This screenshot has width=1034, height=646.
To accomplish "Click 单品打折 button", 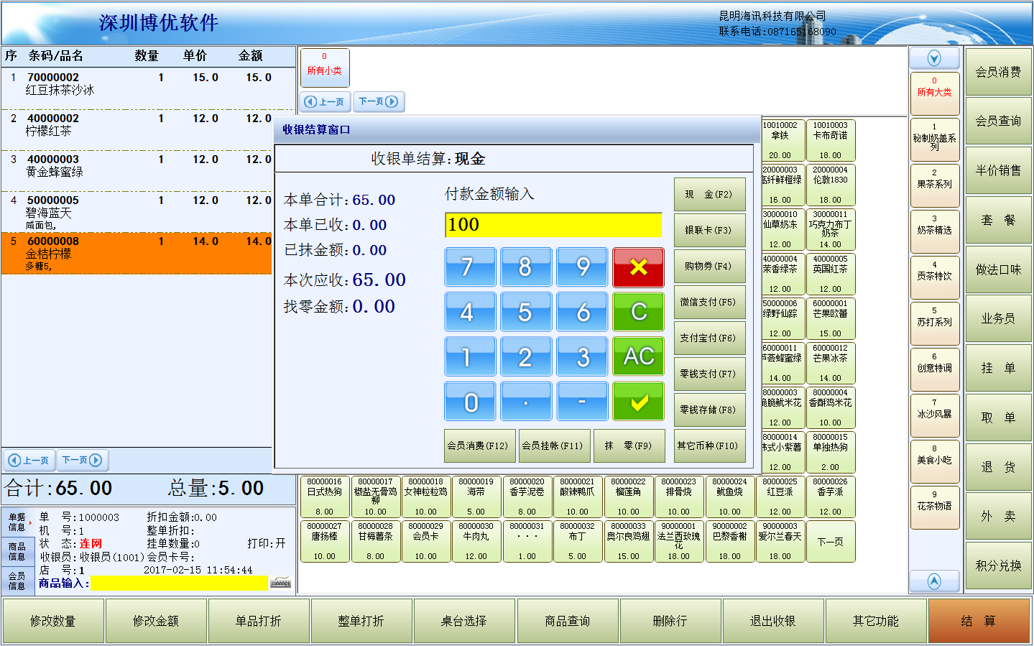I will point(259,621).
